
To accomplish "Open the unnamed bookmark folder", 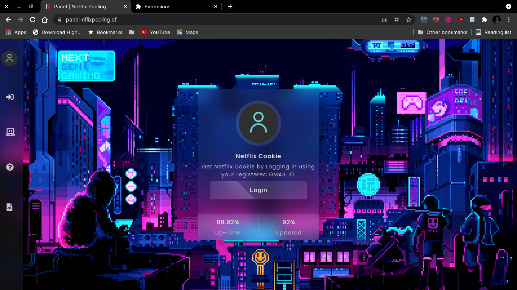I will 132,32.
